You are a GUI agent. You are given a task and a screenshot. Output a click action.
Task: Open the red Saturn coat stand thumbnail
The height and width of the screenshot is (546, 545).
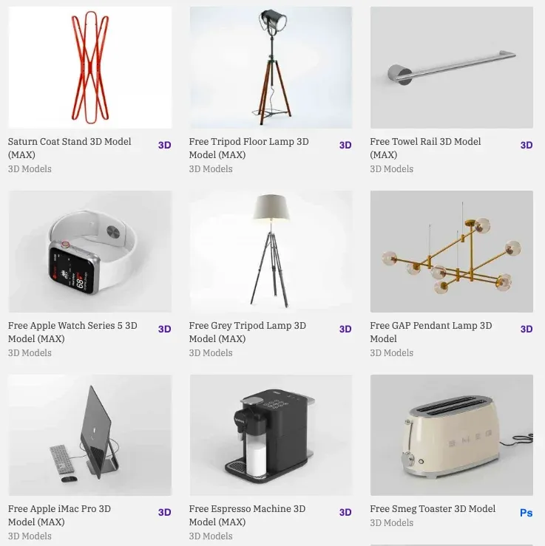tap(90, 67)
